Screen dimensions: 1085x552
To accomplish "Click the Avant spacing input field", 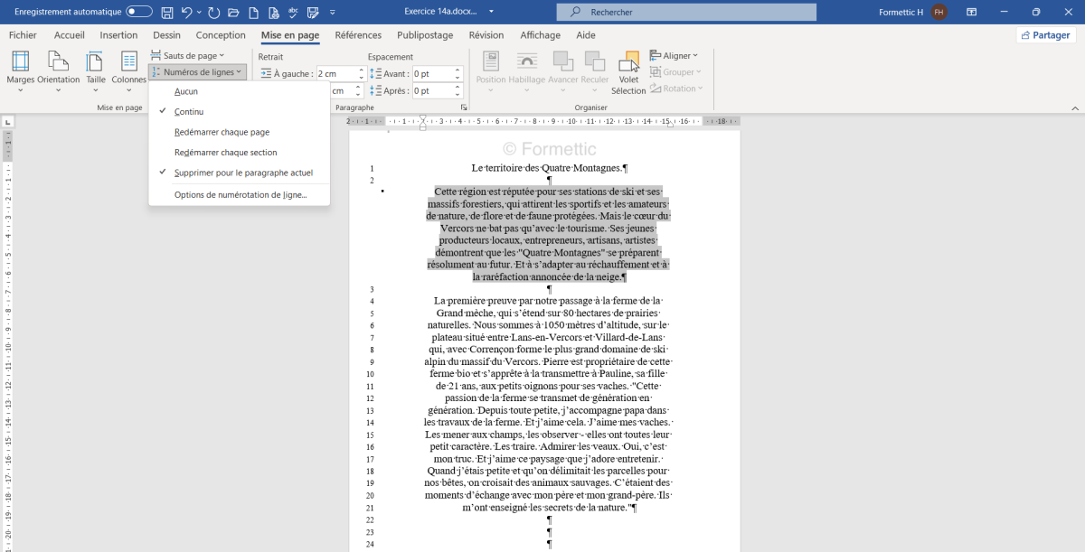I will (x=432, y=73).
